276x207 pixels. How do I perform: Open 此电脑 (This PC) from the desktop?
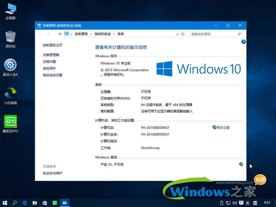click(11, 10)
